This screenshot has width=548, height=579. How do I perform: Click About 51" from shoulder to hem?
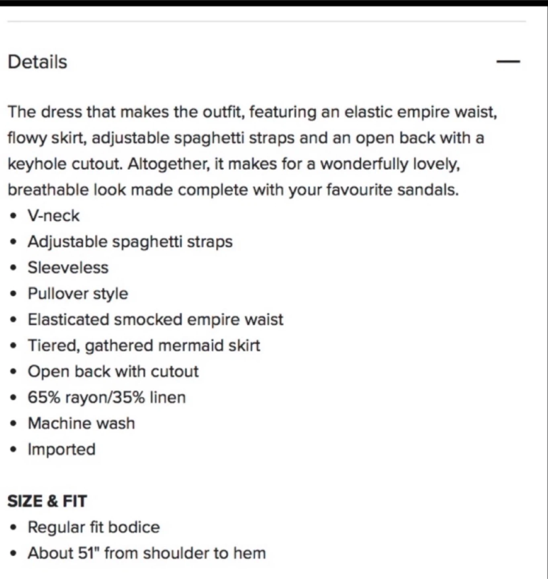[147, 553]
